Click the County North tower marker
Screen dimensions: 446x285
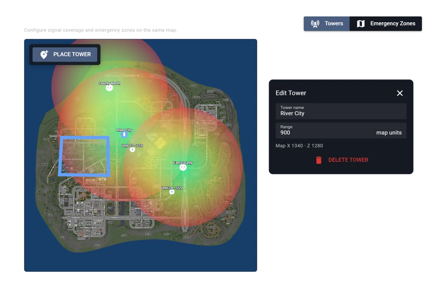pyautogui.click(x=109, y=88)
